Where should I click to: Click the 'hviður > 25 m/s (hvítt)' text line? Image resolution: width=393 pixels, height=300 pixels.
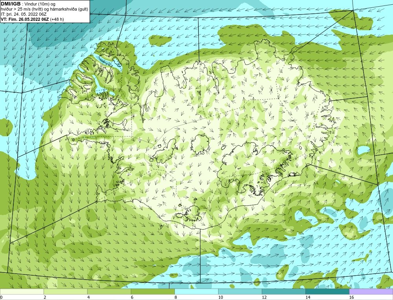tap(44, 9)
